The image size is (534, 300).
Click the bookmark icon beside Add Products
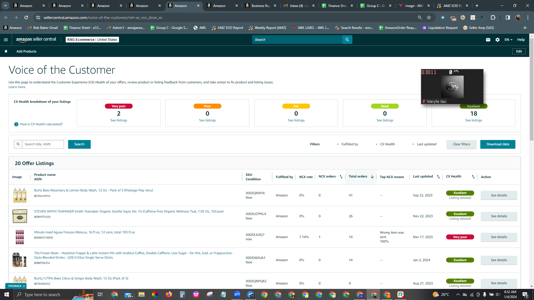(x=6, y=51)
